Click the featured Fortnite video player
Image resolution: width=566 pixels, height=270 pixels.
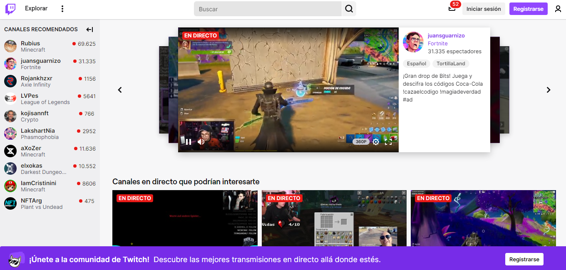tap(288, 90)
